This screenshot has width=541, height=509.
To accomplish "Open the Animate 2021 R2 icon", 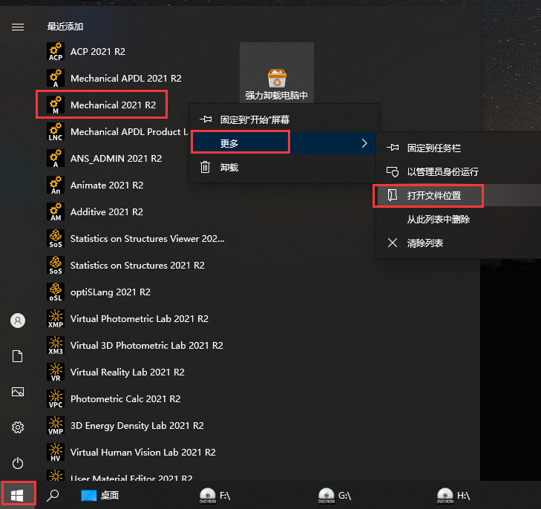I will [56, 185].
